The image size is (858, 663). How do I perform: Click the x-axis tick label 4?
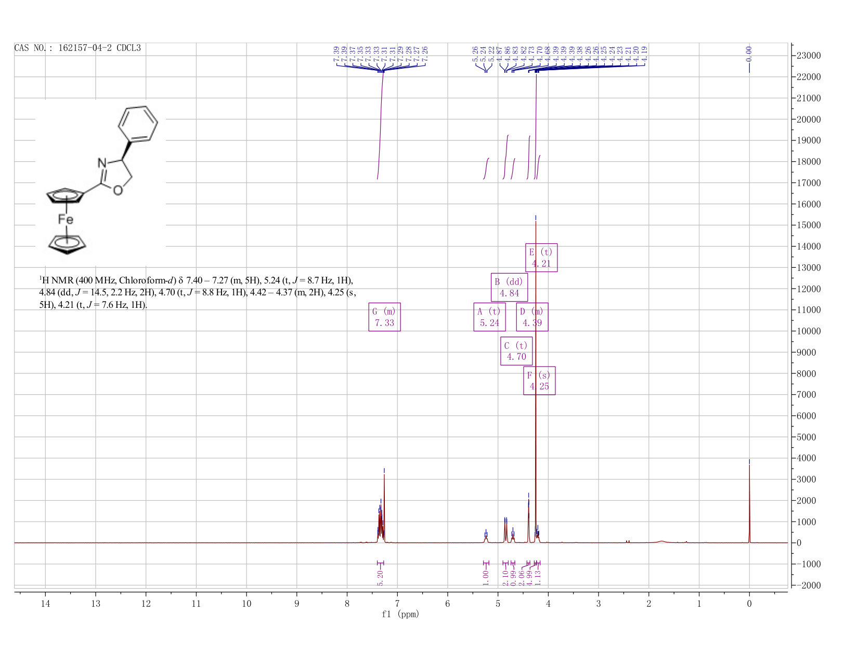(x=548, y=603)
